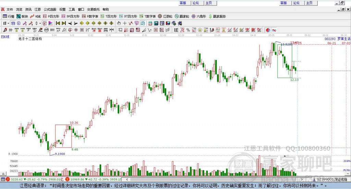Move chart left with black arrow
The width and height of the screenshot is (351, 189).
70,23
